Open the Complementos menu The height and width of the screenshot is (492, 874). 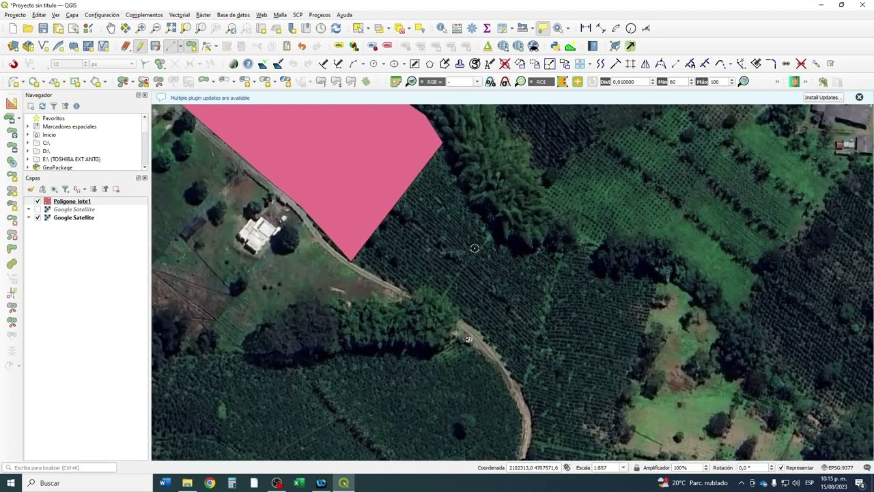click(144, 14)
